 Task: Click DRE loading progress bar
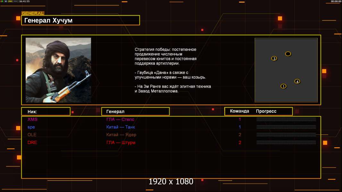pos(286,142)
